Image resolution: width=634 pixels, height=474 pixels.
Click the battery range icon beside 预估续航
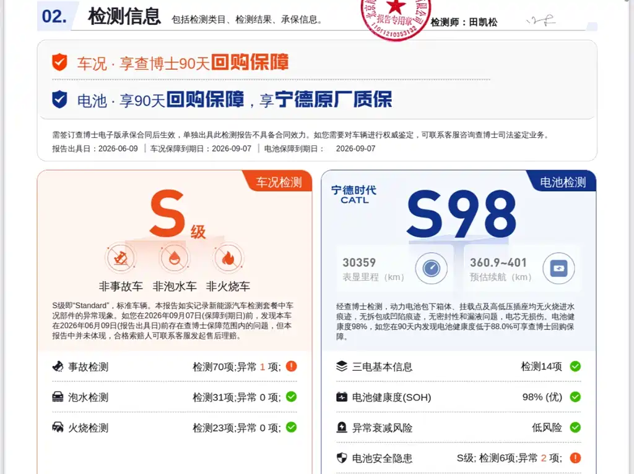click(559, 268)
